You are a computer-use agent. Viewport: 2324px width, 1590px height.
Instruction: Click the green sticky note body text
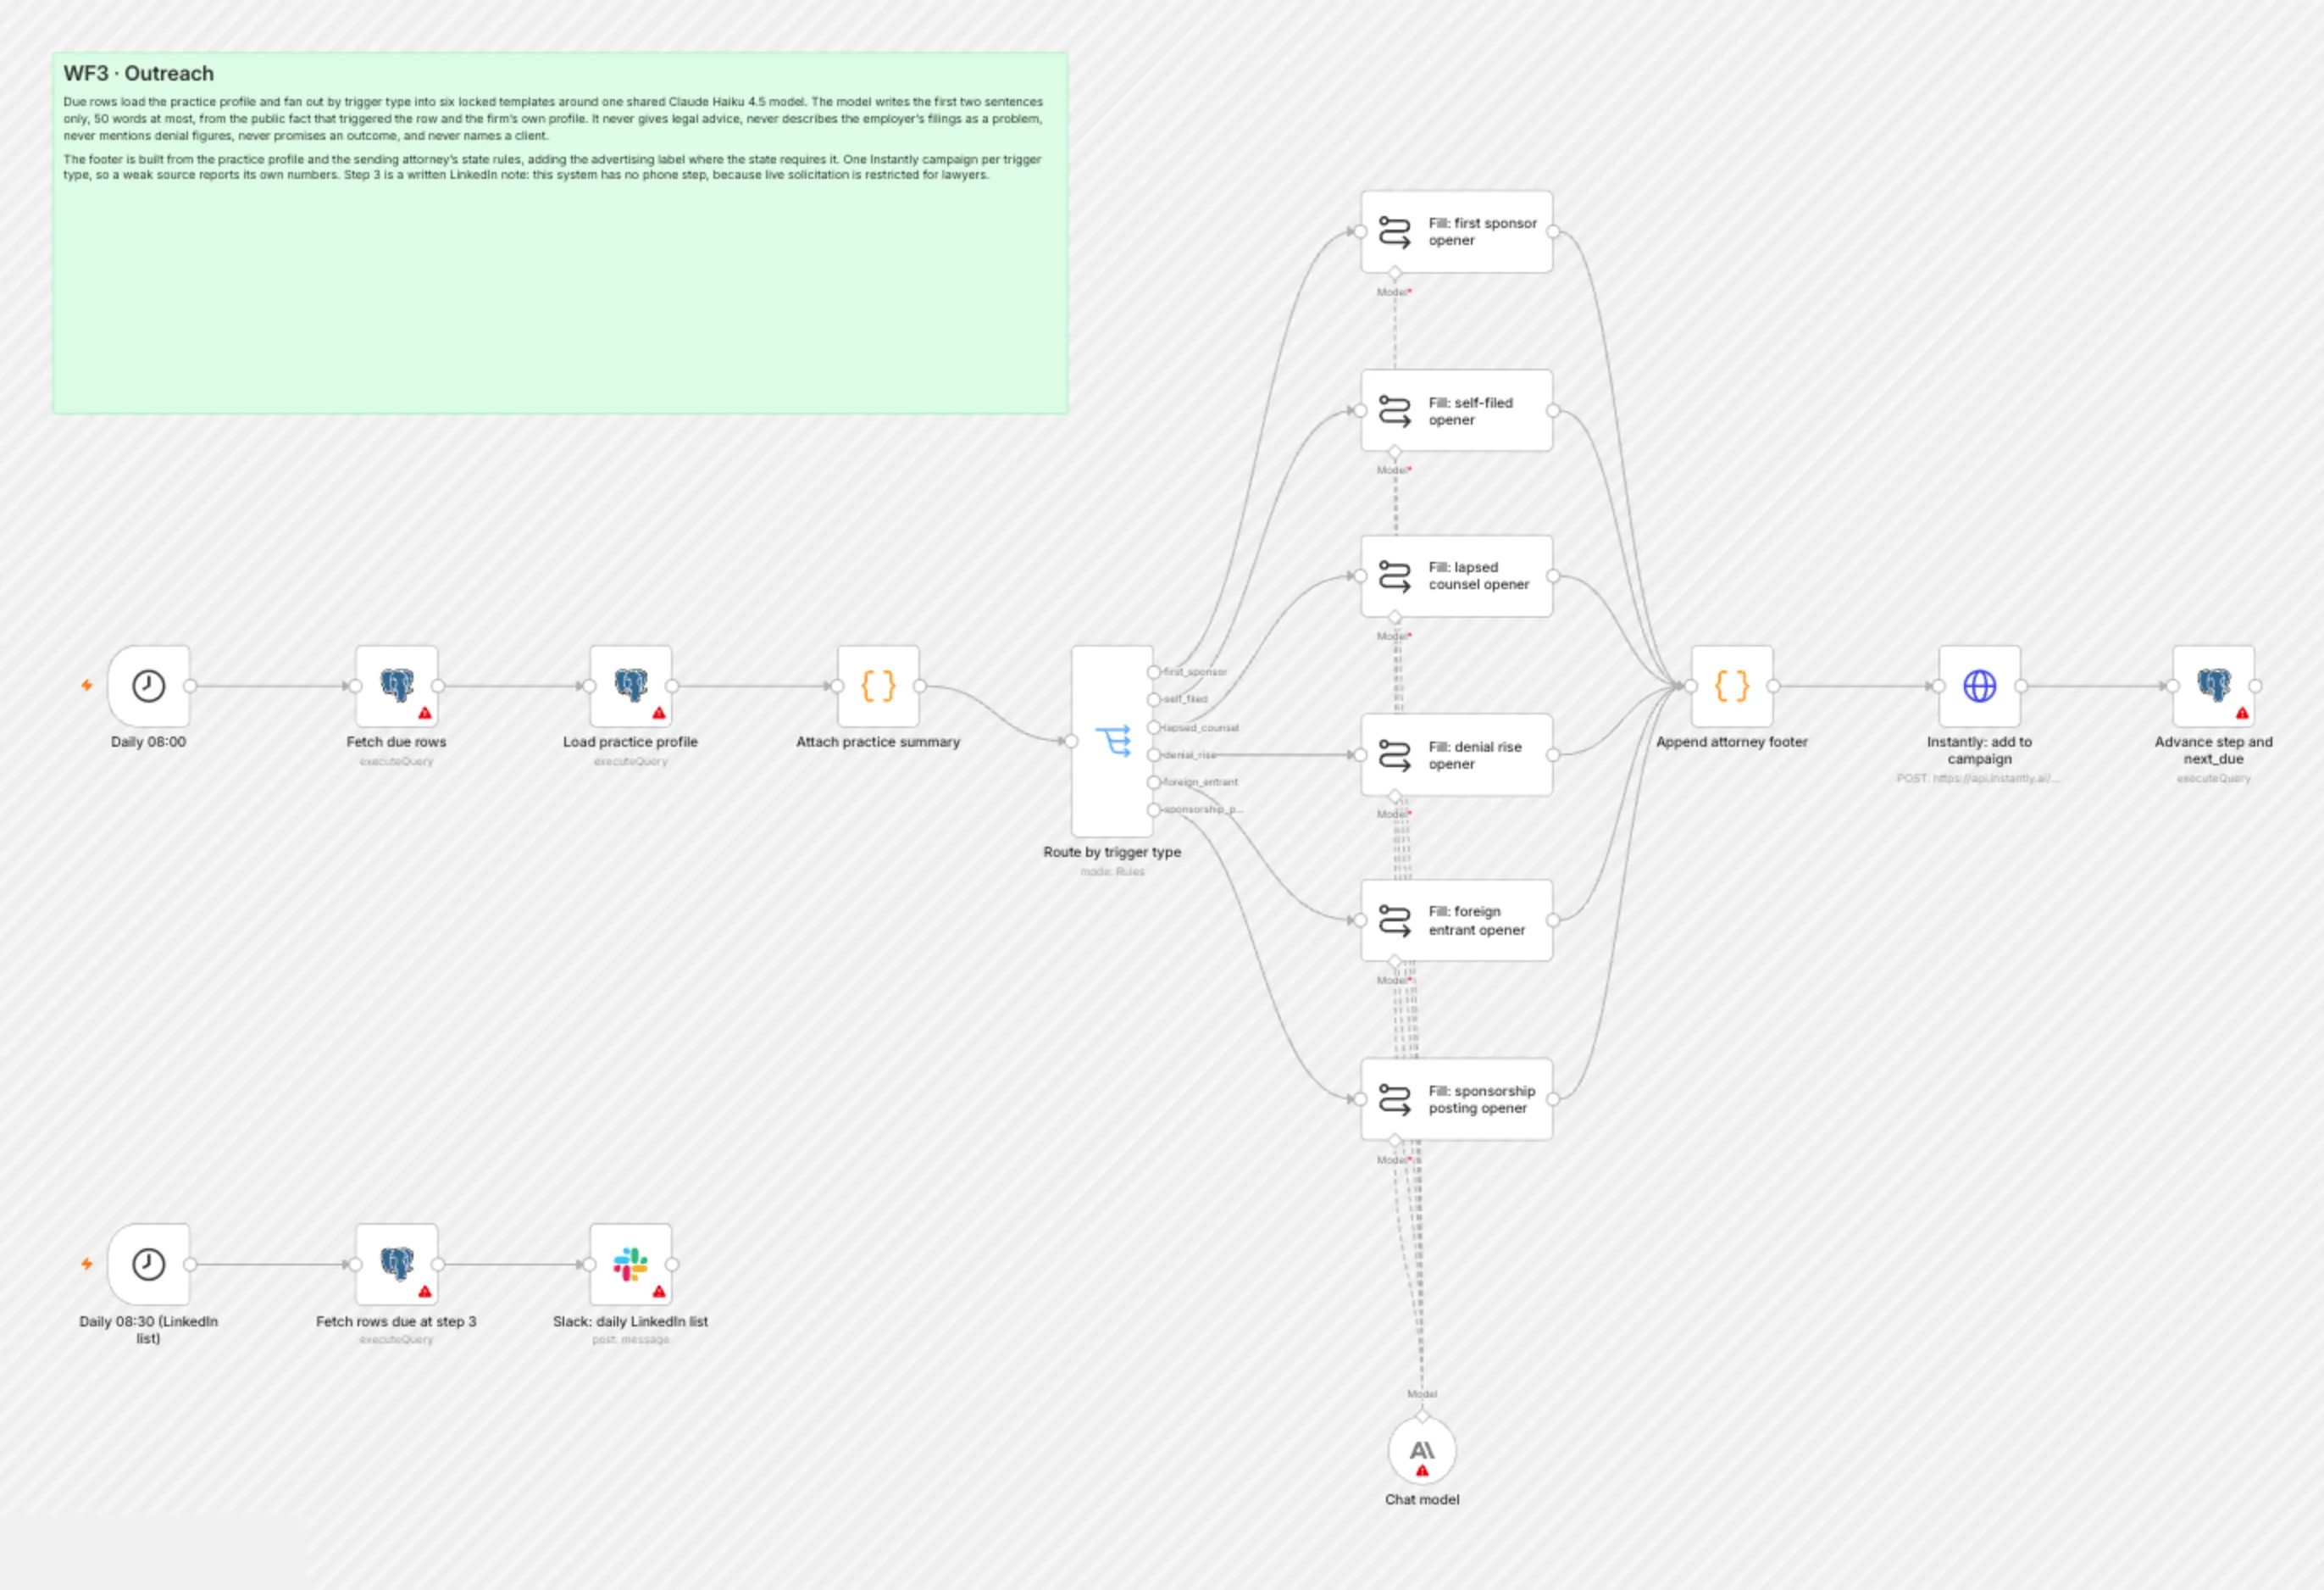553,138
